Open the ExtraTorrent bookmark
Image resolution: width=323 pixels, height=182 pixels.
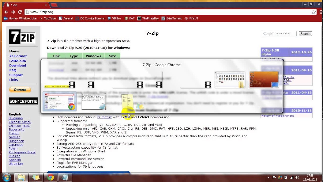(x=172, y=18)
